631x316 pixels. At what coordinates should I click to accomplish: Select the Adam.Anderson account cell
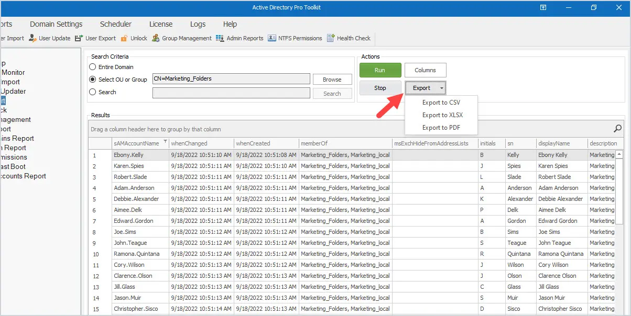click(140, 188)
